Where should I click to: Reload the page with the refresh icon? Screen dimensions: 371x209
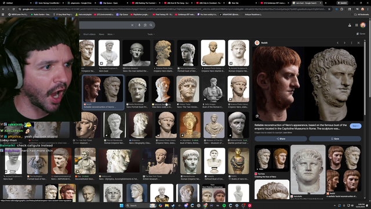tap(13, 9)
